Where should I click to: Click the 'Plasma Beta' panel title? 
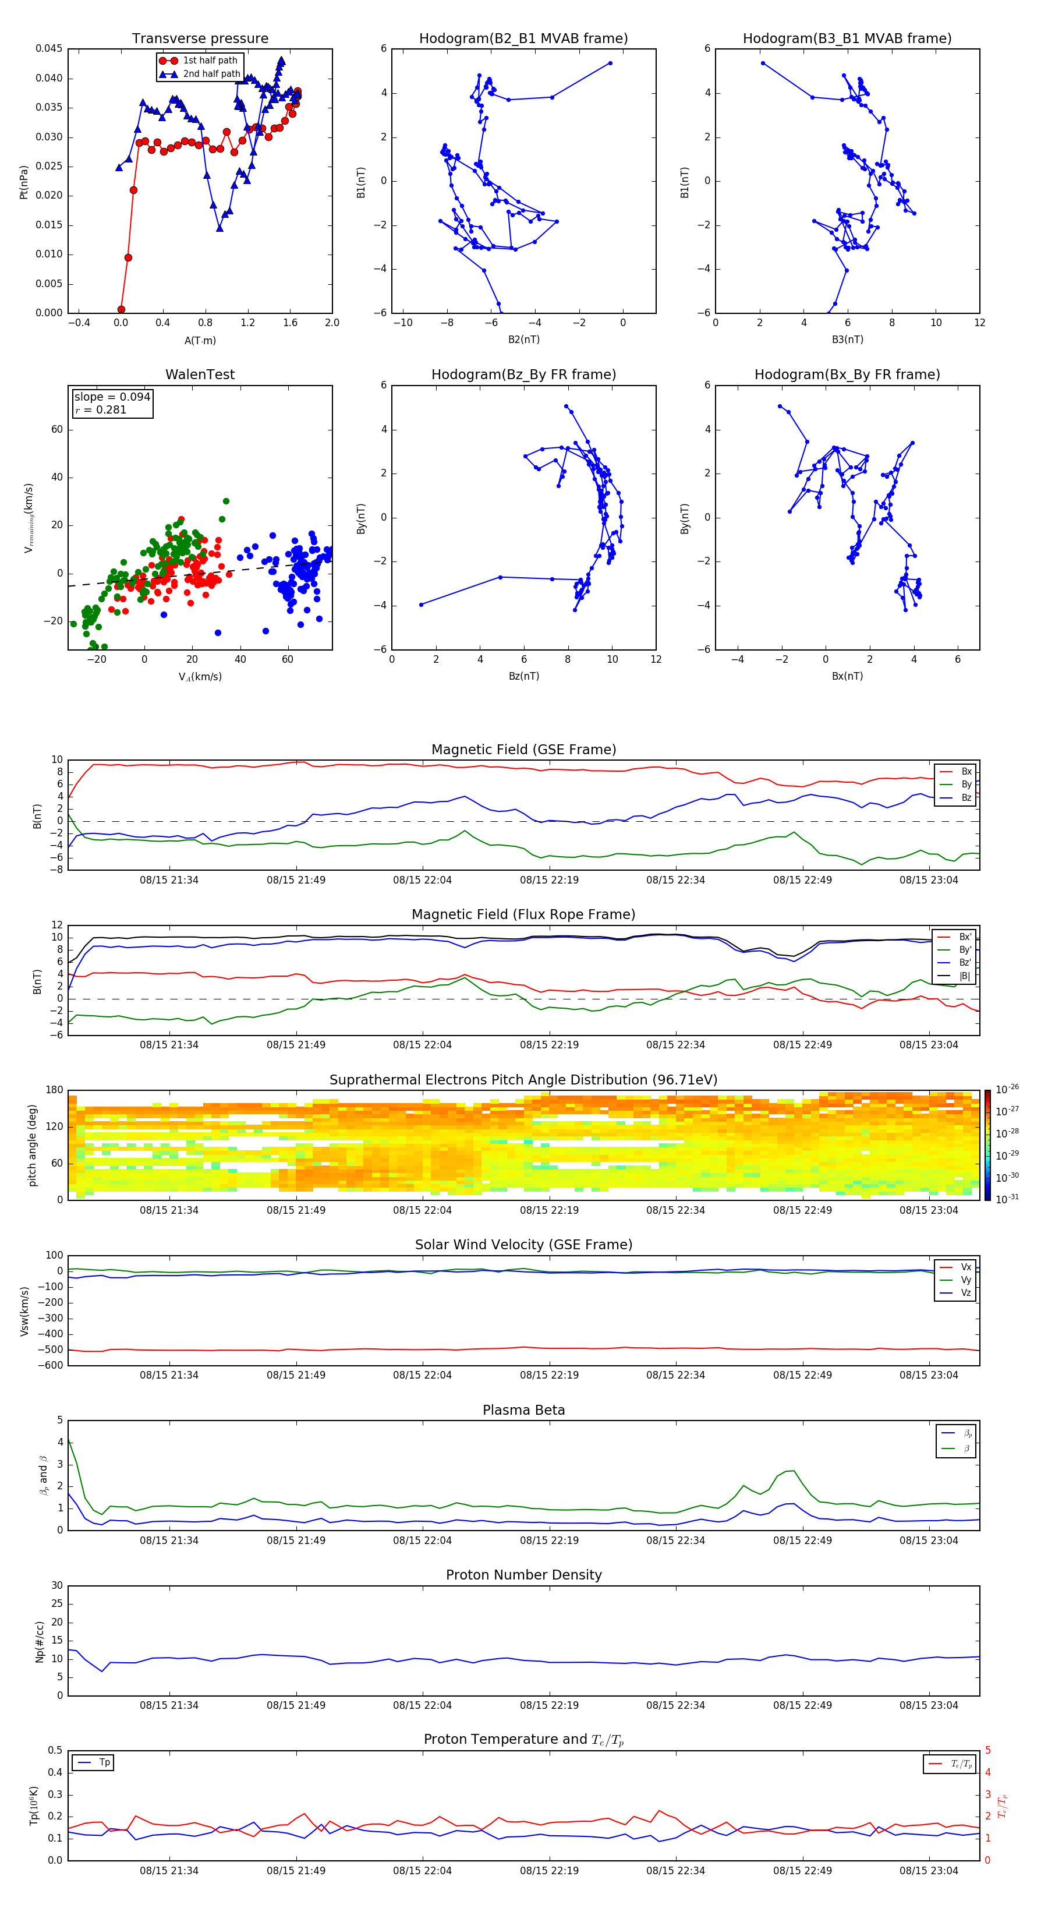pyautogui.click(x=523, y=1410)
